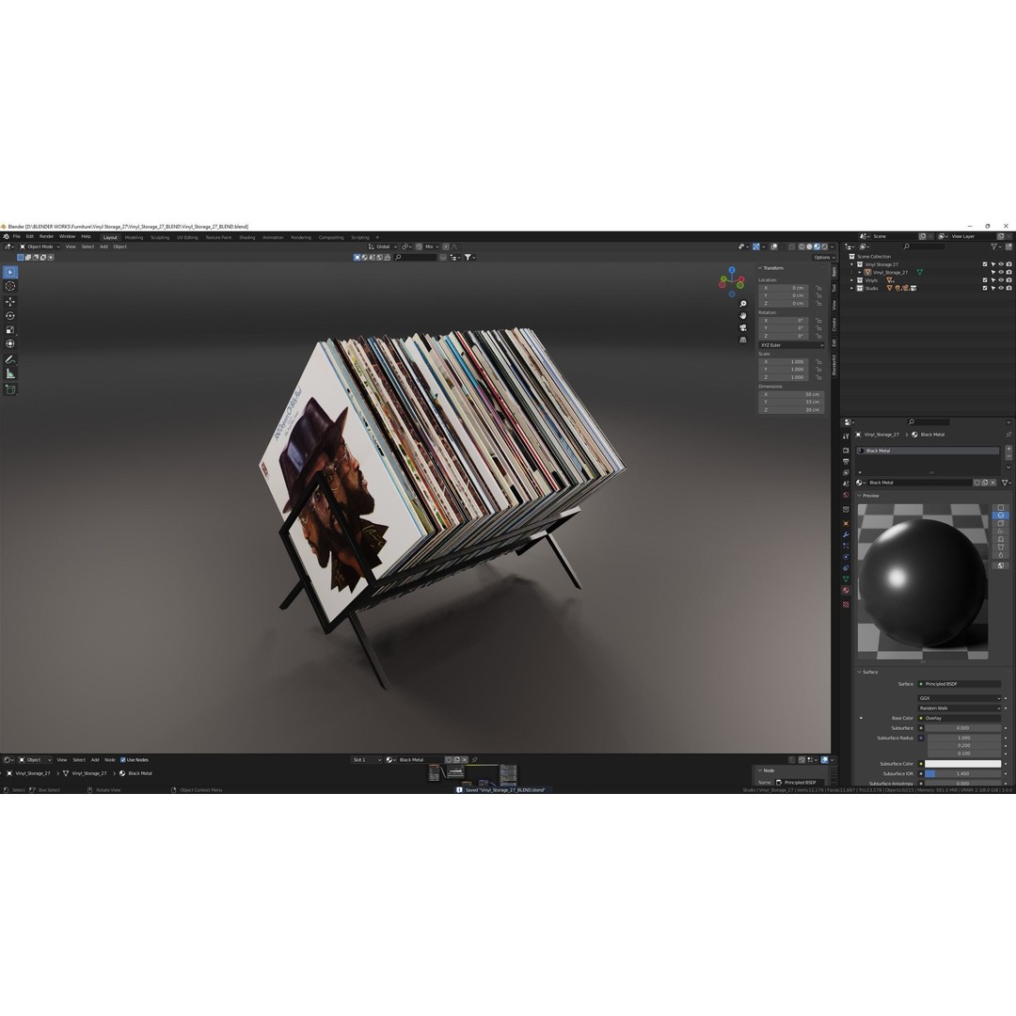Click the pin icon in Properties editor
Viewport: 1016px width, 1016px height.
pos(1008,434)
